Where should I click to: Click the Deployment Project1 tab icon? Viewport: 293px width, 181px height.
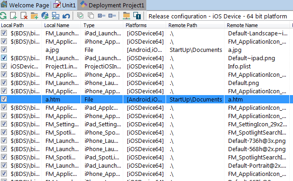(84, 5)
